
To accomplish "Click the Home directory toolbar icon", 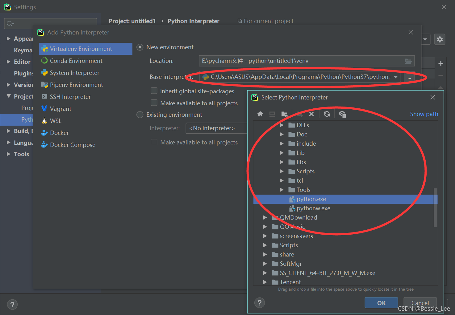I will coord(260,114).
